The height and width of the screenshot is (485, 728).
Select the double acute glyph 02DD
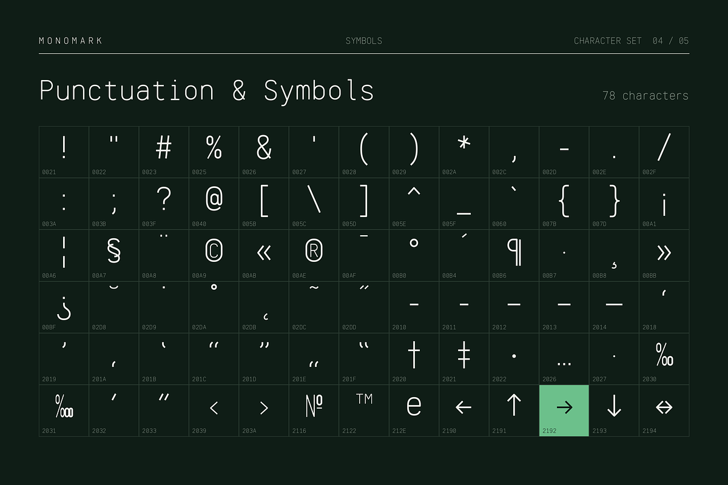(x=363, y=307)
